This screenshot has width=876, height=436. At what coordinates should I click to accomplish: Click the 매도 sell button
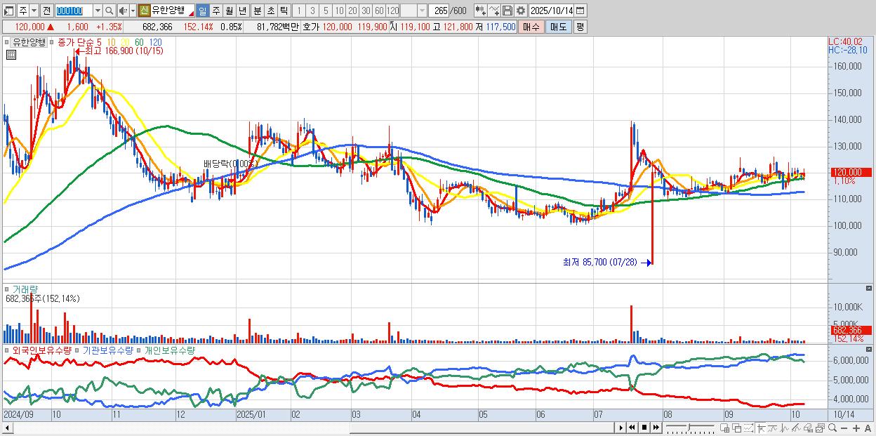(x=558, y=26)
